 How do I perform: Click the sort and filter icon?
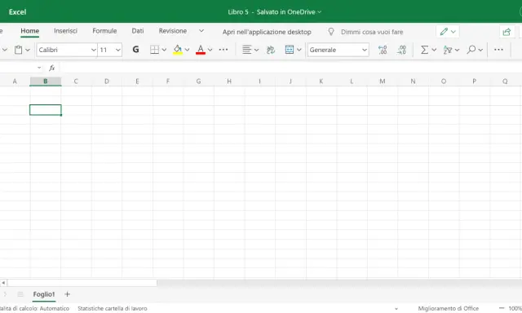point(448,50)
